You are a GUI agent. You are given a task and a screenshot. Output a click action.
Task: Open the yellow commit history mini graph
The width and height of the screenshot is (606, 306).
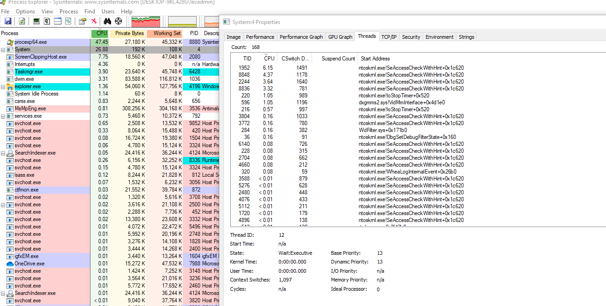pos(182,21)
